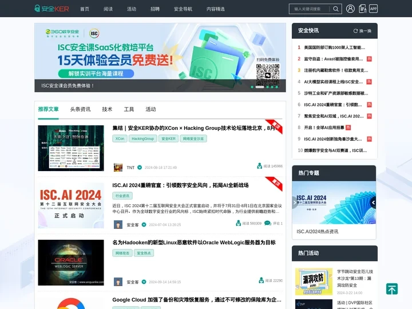The height and width of the screenshot is (309, 412).
Task: Select the active banner carousel indicator
Action: click(x=260, y=87)
